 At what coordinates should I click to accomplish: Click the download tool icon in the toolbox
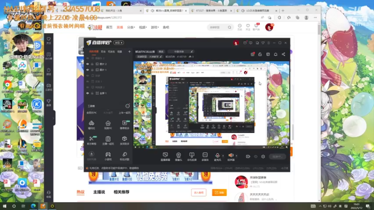click(x=91, y=154)
